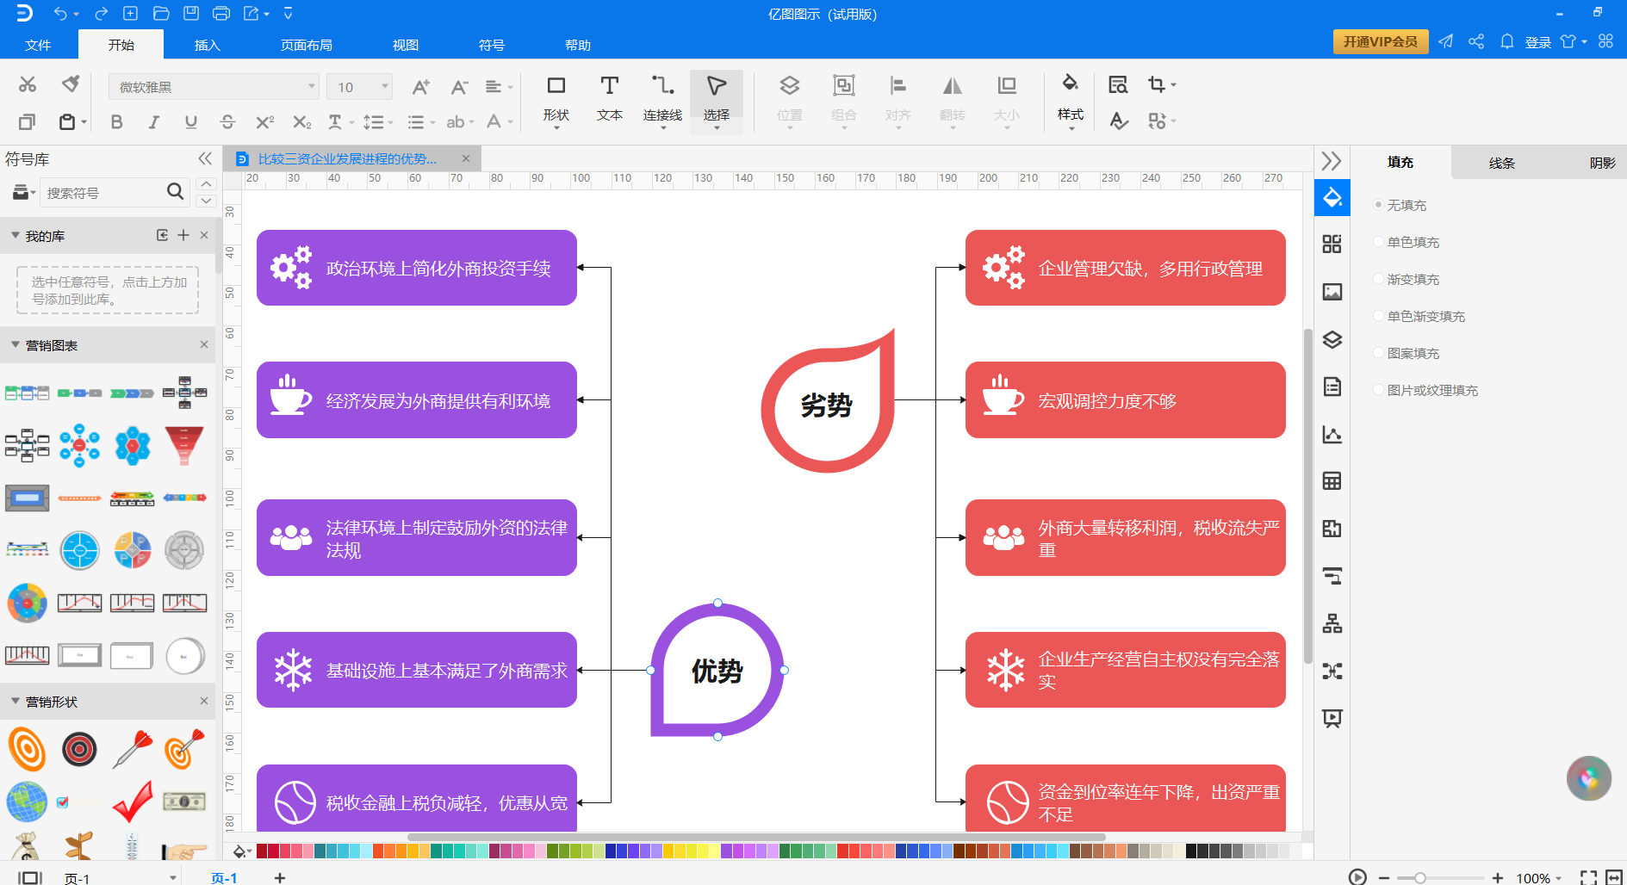Image resolution: width=1627 pixels, height=885 pixels.
Task: Select the 单色填充 radio option
Action: pyautogui.click(x=1379, y=242)
